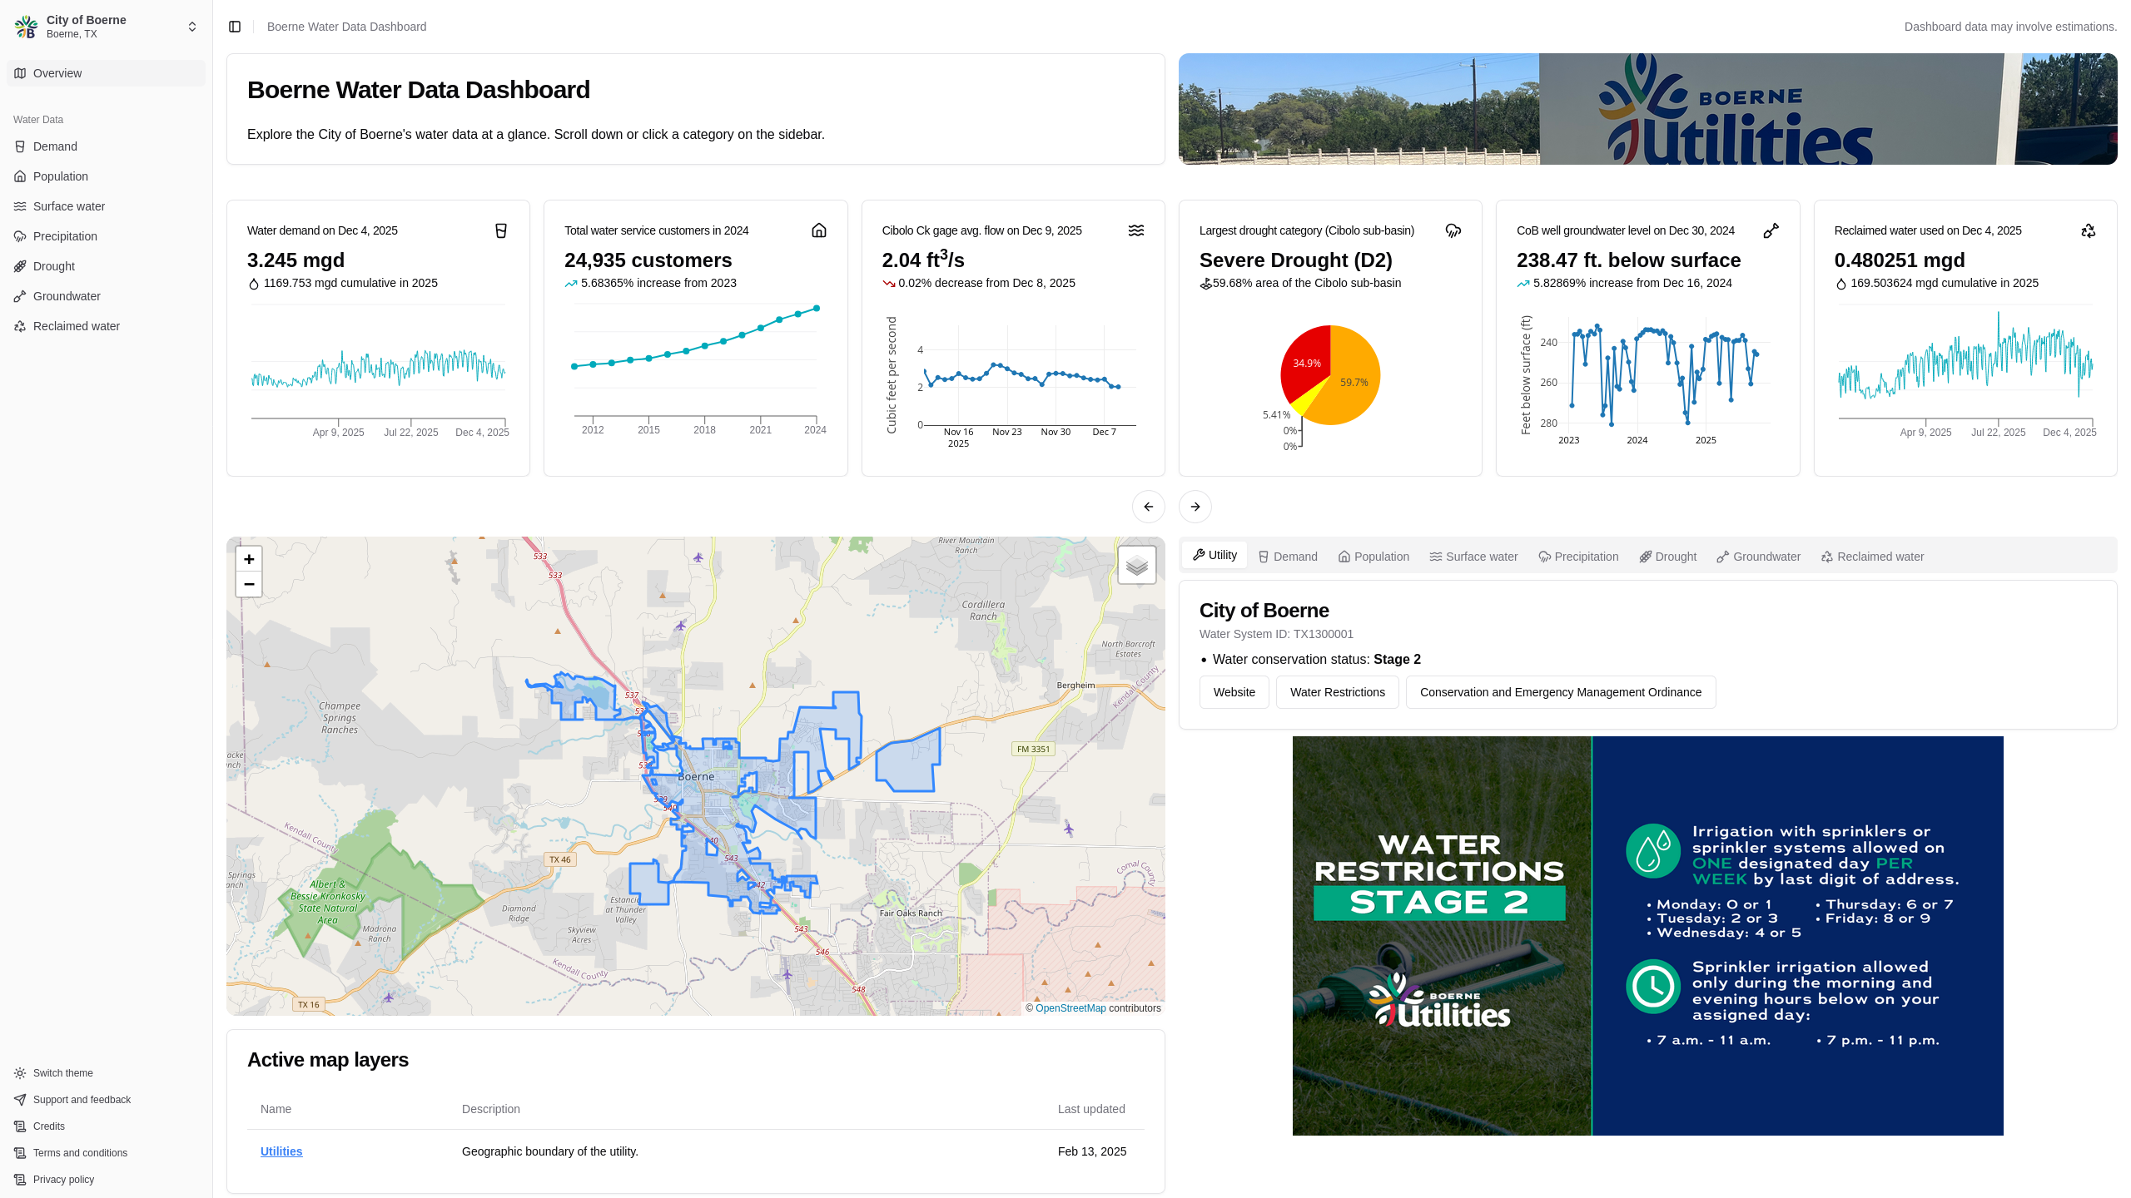
Task: Open Conservation and Emergency Management Ordinance
Action: click(1561, 692)
